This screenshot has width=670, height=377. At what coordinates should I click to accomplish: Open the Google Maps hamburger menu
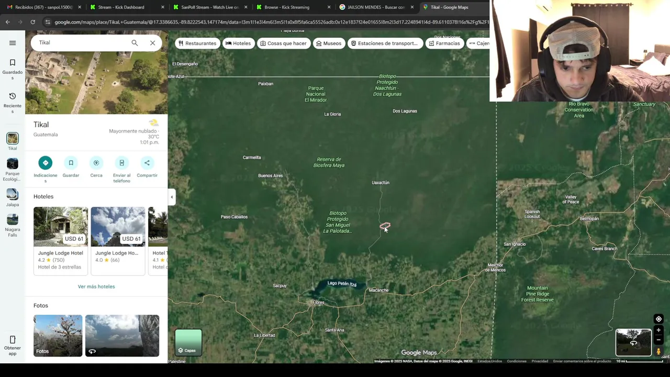13,43
